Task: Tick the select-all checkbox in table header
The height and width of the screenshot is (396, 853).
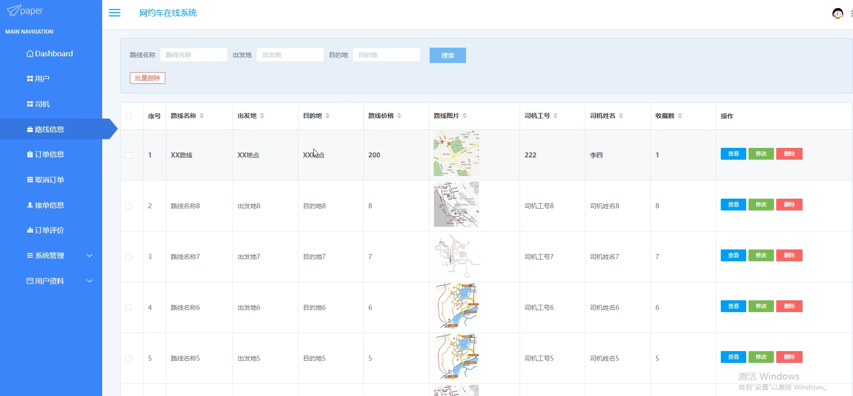Action: click(129, 116)
